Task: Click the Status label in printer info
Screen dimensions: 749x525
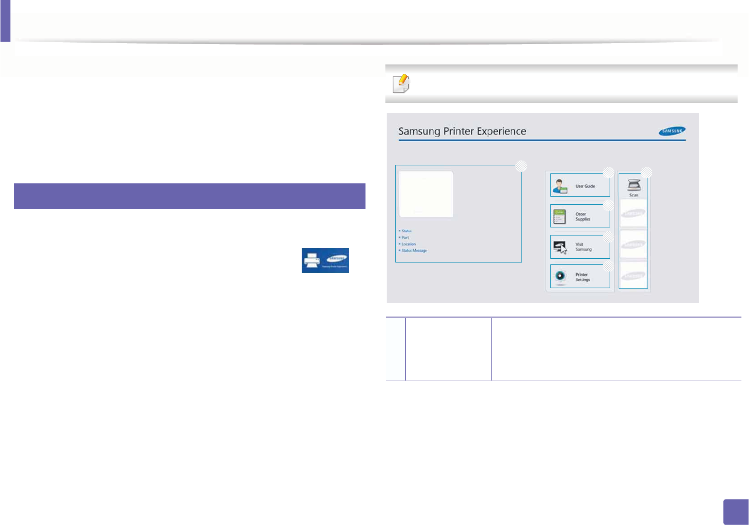Action: pyautogui.click(x=406, y=231)
